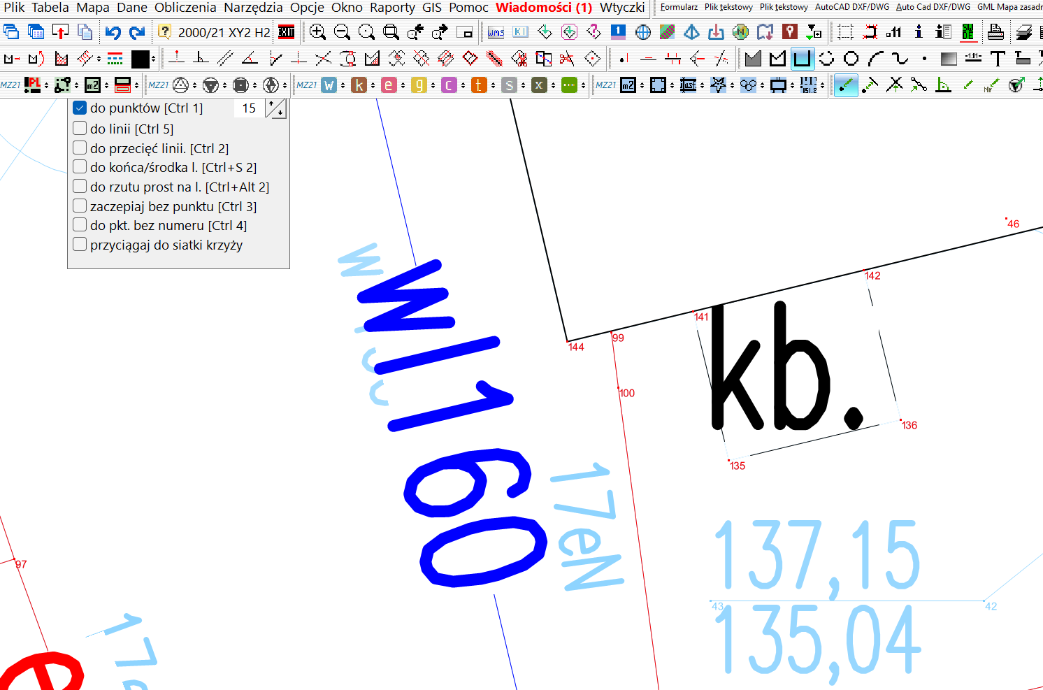Open dropdown arrows next to 'e' layer icon

pos(403,85)
